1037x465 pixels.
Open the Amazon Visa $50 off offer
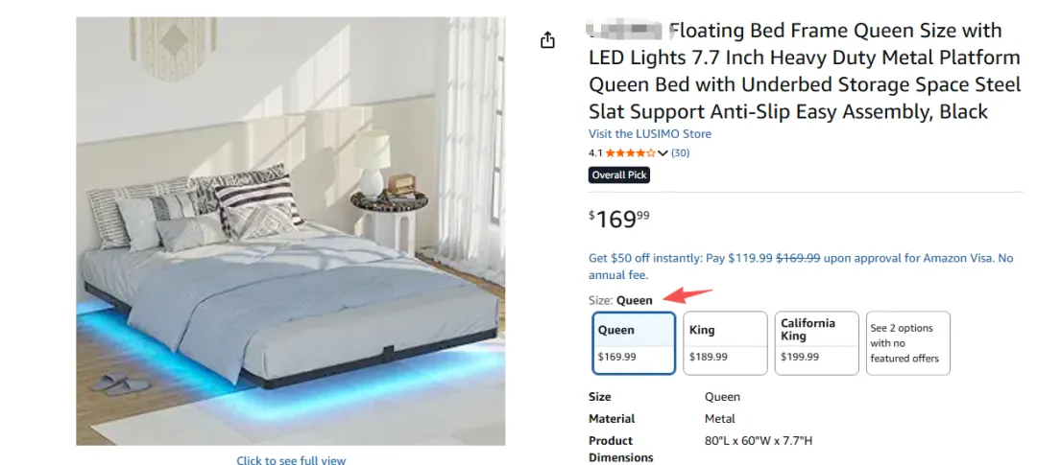[x=800, y=266]
